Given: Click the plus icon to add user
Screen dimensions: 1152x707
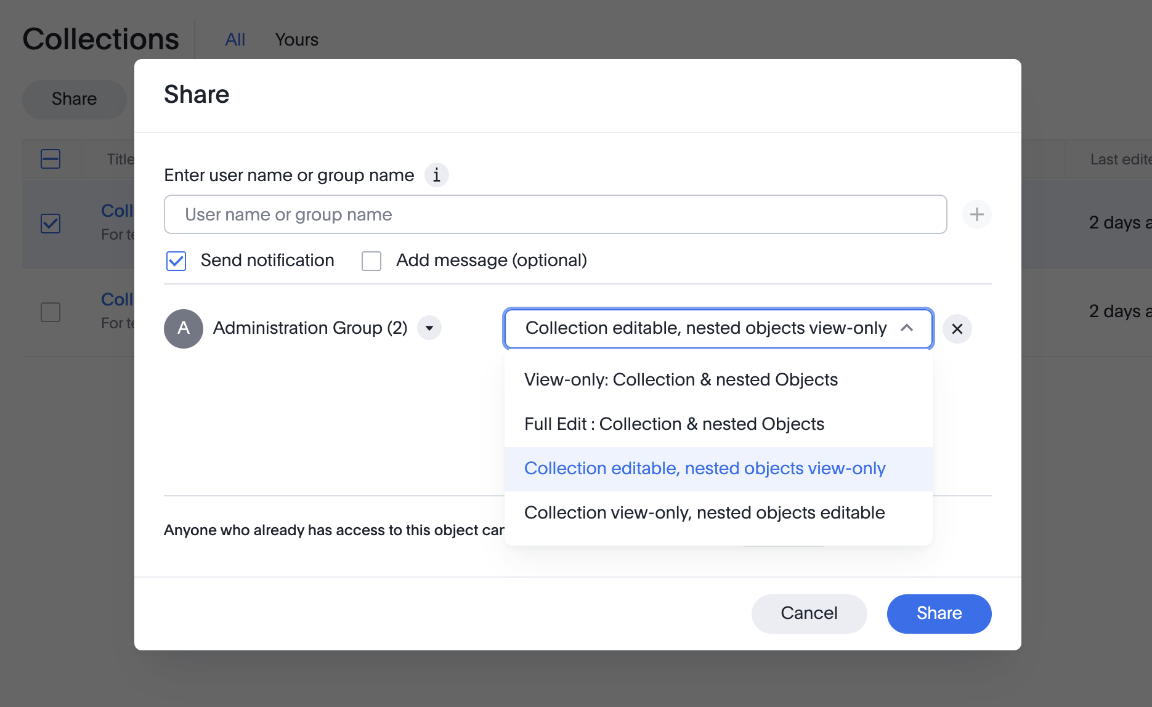Looking at the screenshot, I should 976,214.
